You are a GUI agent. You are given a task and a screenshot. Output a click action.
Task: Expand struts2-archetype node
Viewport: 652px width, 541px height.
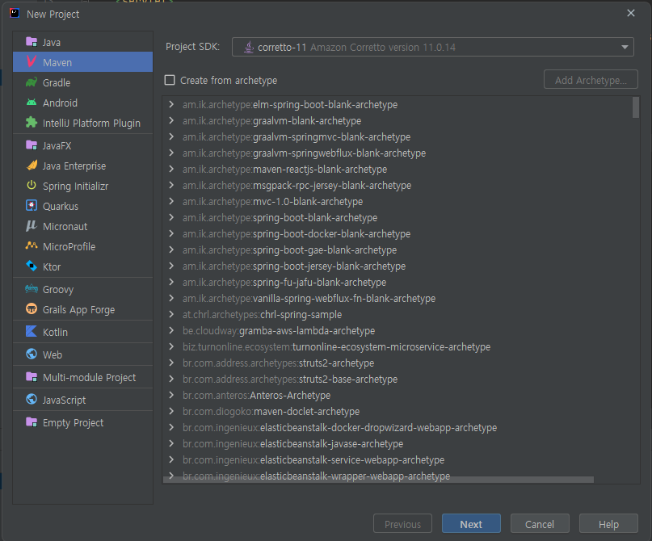click(171, 363)
